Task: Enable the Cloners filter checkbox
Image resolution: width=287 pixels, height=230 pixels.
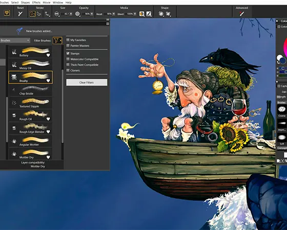Action: (68, 71)
